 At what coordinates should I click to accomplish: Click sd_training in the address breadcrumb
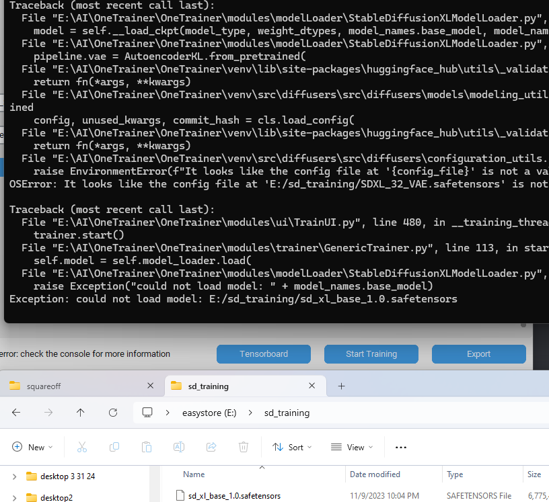287,413
